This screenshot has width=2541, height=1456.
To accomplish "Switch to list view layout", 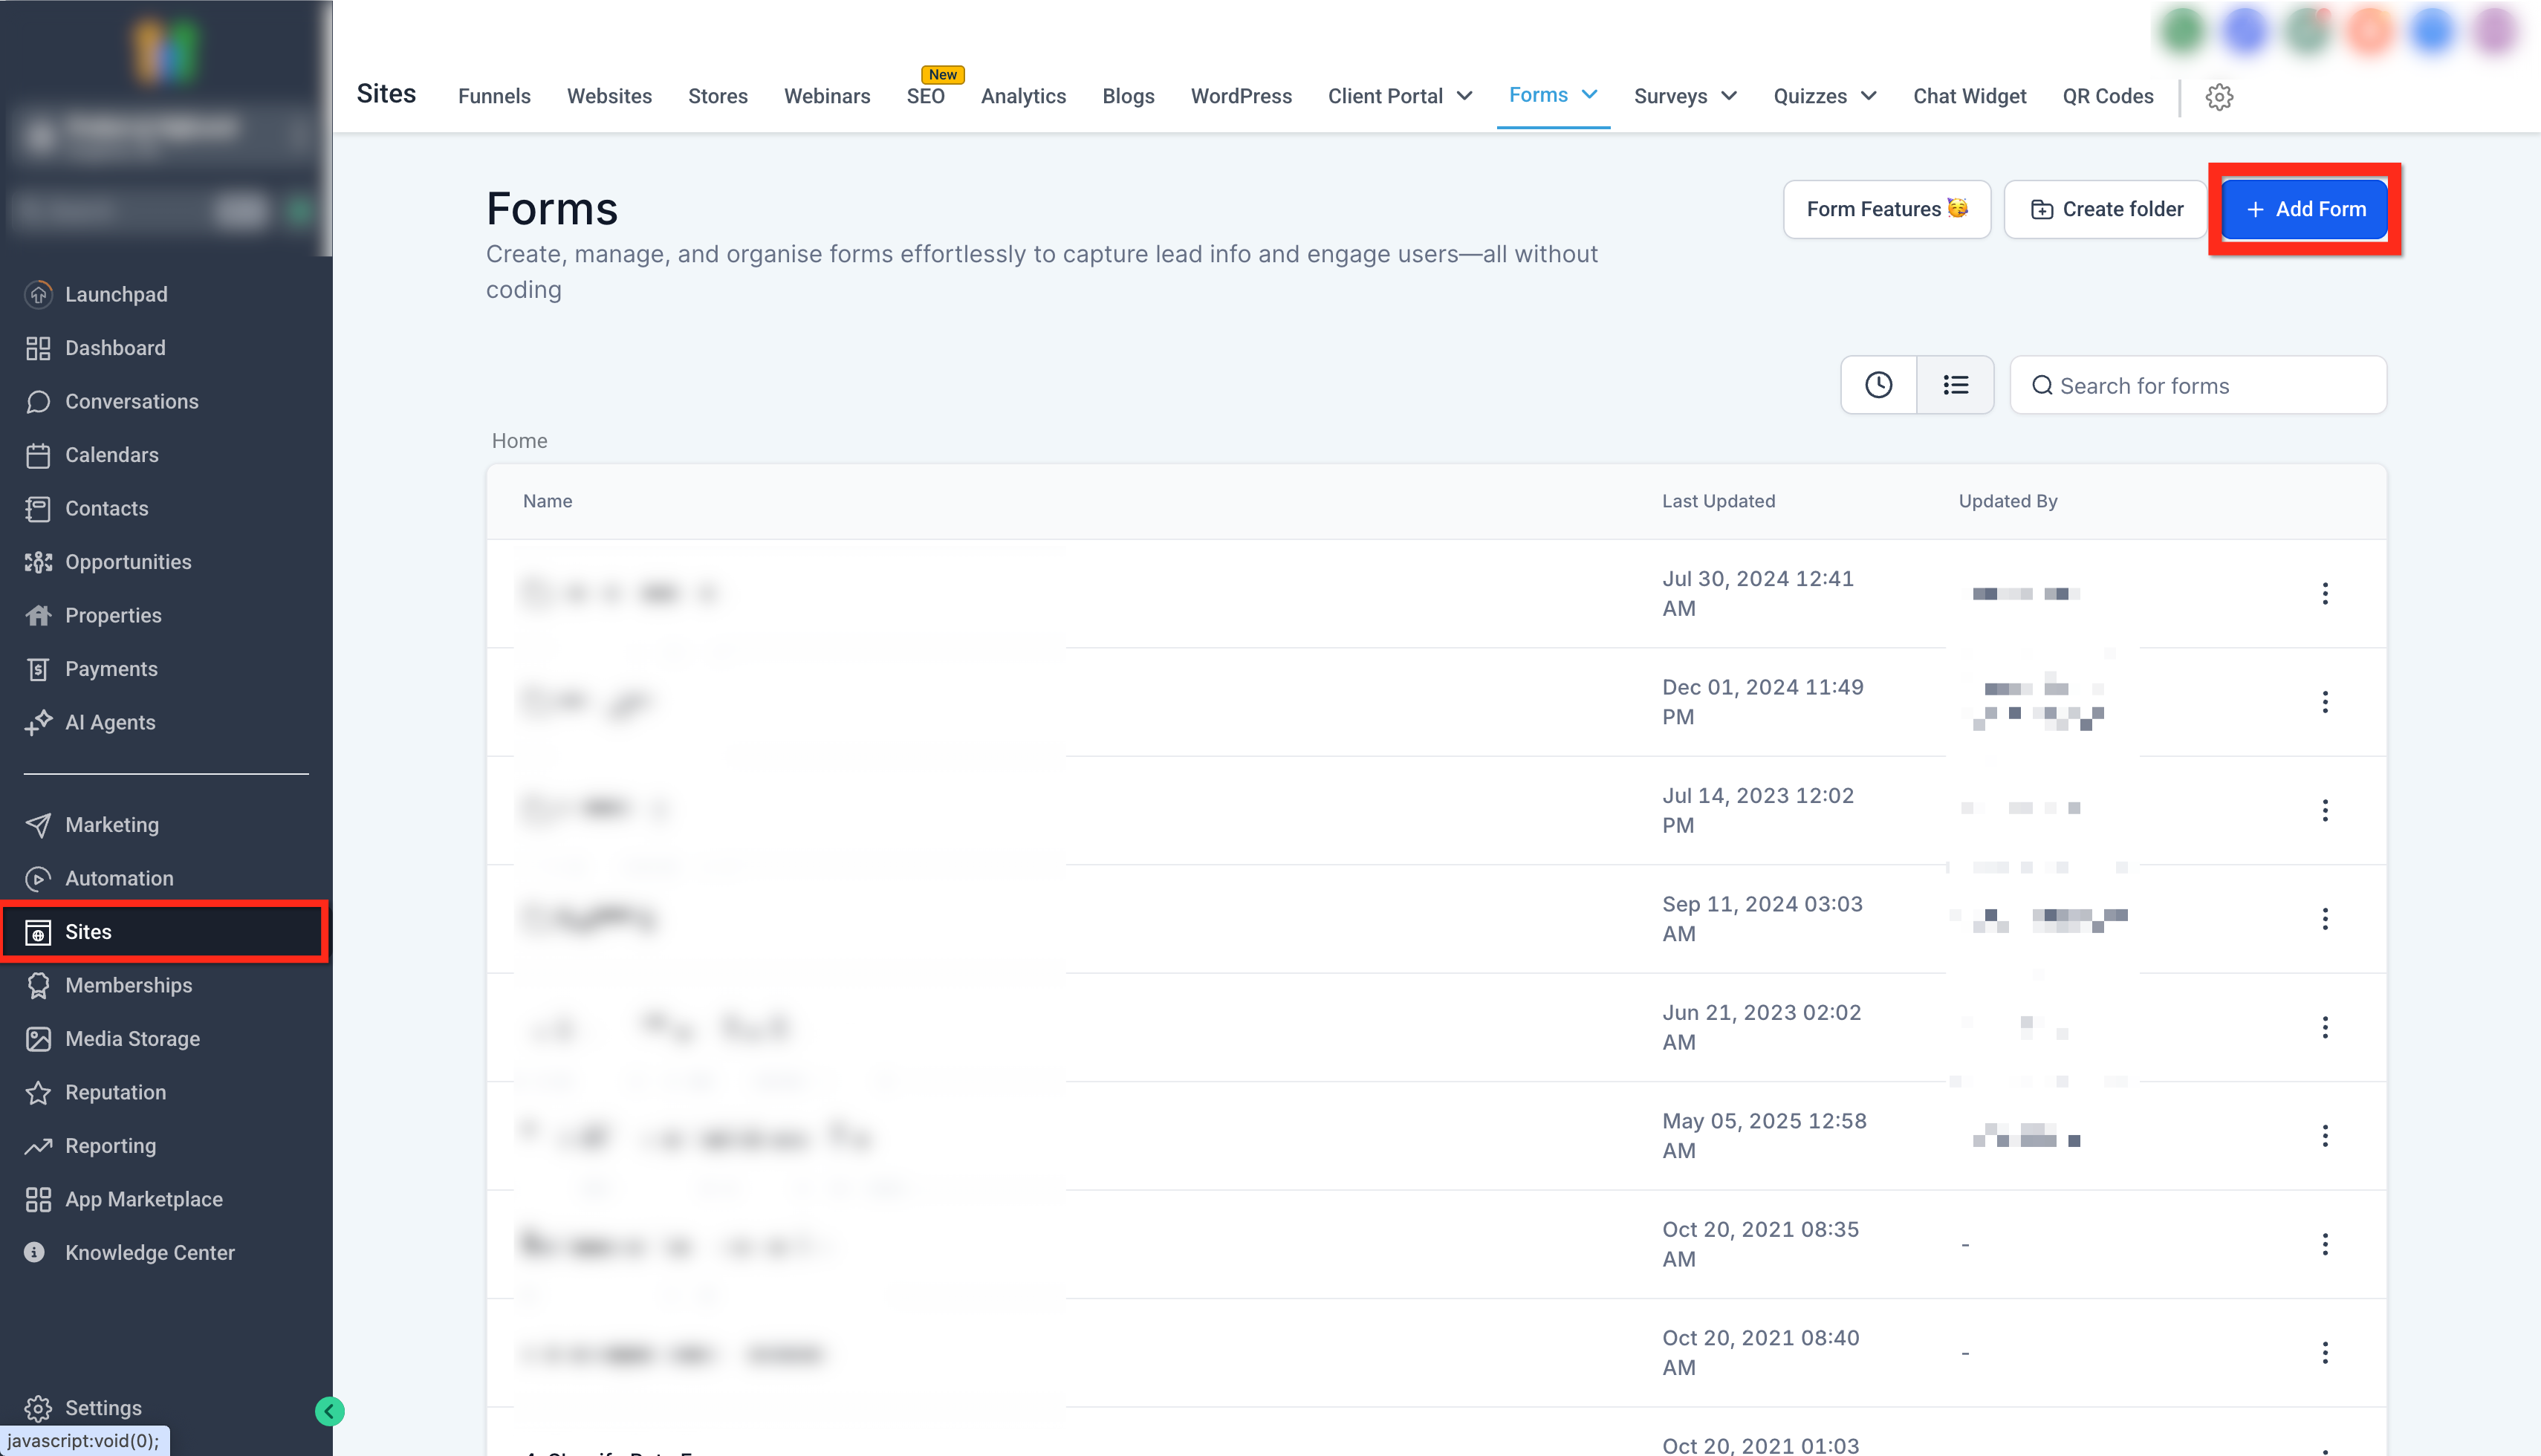I will pos(1955,385).
